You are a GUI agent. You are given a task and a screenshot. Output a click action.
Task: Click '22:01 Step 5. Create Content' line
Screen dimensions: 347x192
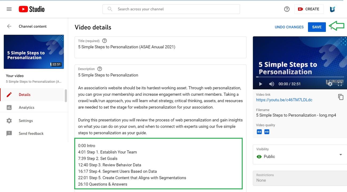[x=132, y=178]
